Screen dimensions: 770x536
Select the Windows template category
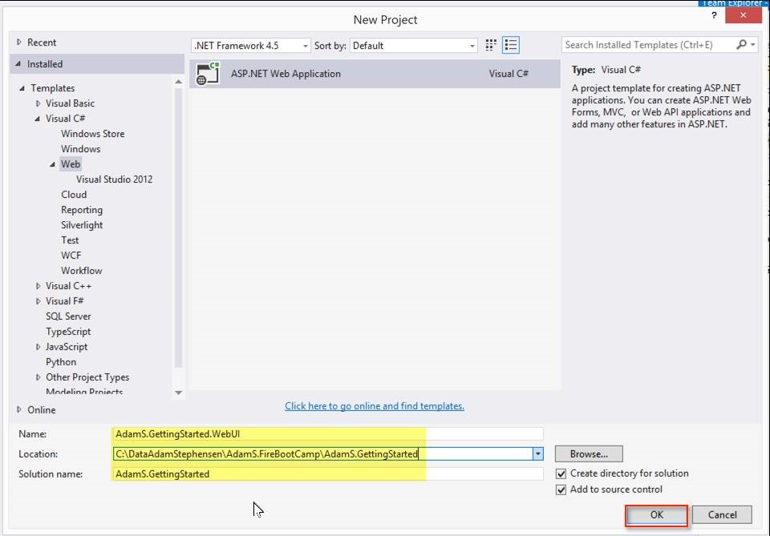click(80, 149)
